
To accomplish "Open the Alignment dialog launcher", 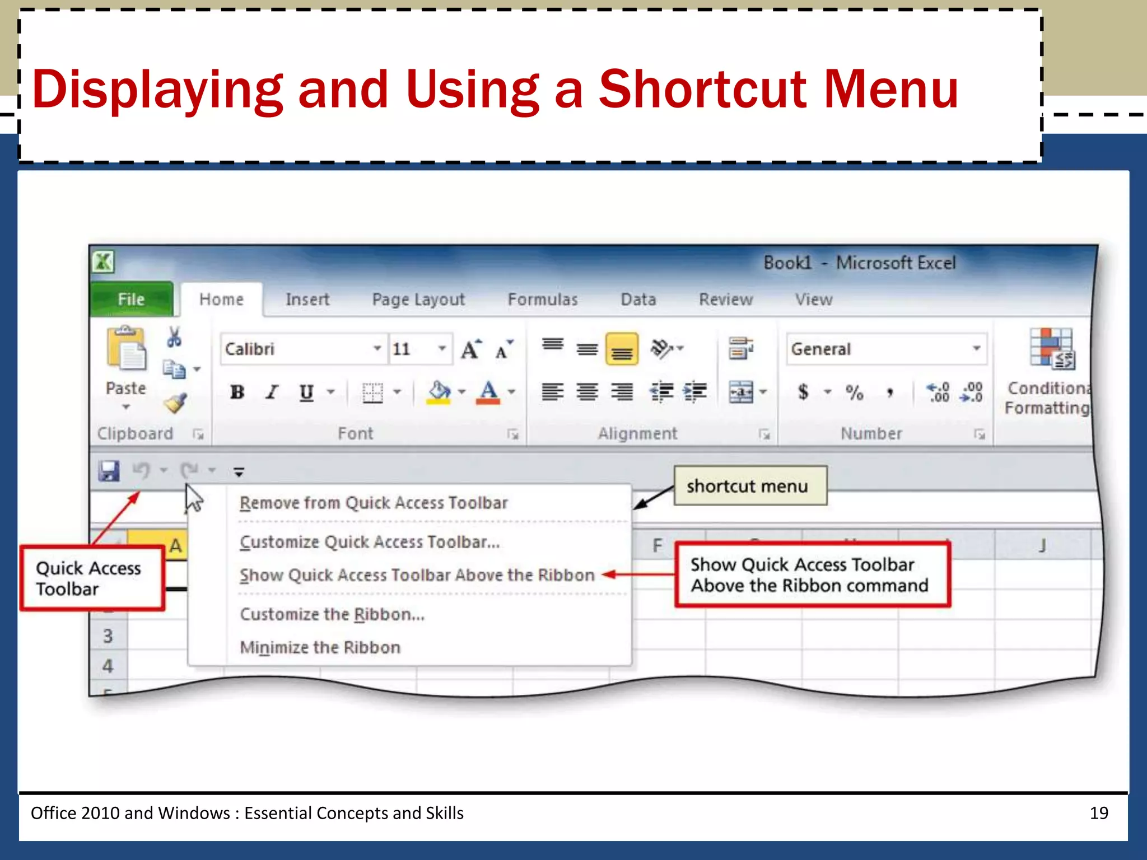I will pyautogui.click(x=764, y=434).
